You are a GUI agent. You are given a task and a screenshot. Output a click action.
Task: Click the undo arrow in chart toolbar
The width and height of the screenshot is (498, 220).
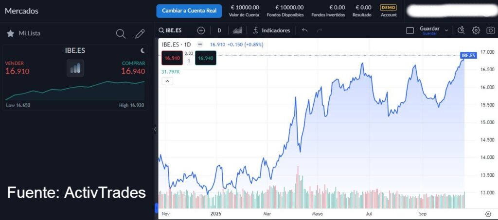pos(304,30)
